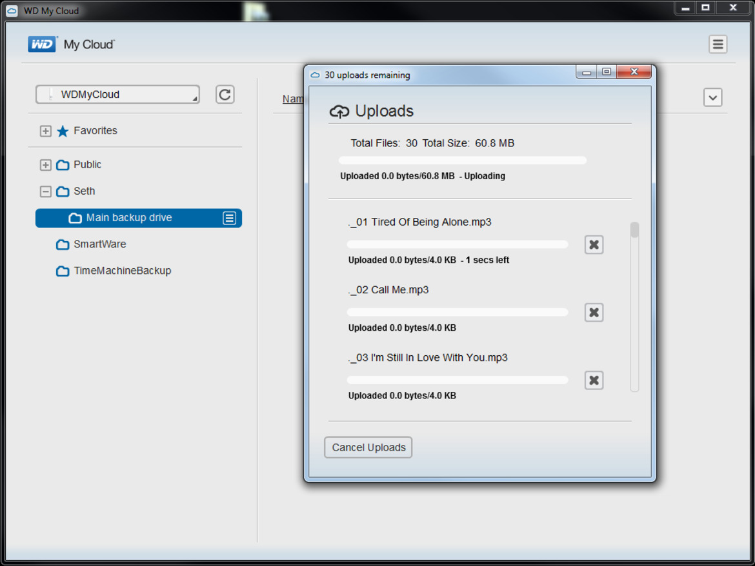
Task: Open the TimeMachineBackup folder
Action: coord(123,270)
